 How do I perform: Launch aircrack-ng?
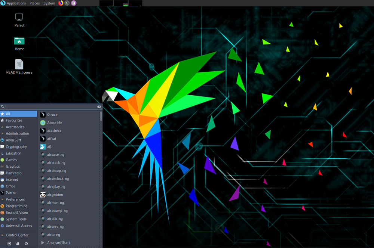pyautogui.click(x=69, y=163)
